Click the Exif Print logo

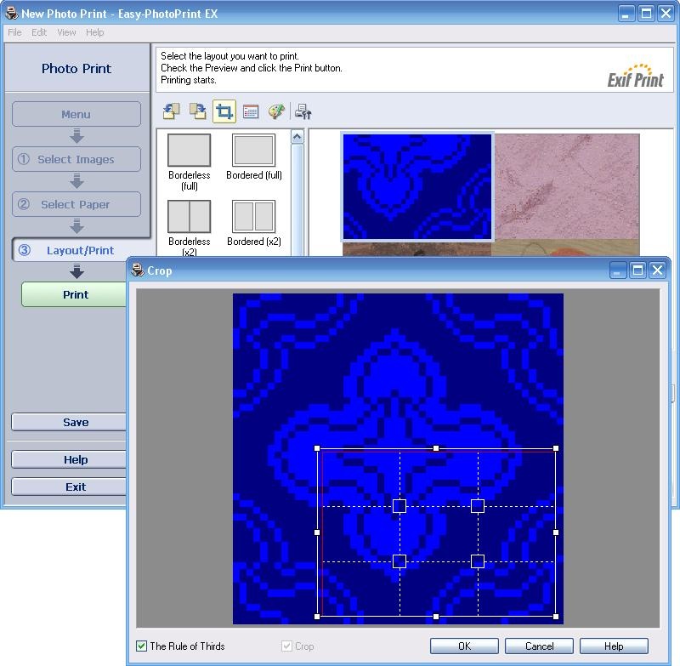(635, 76)
